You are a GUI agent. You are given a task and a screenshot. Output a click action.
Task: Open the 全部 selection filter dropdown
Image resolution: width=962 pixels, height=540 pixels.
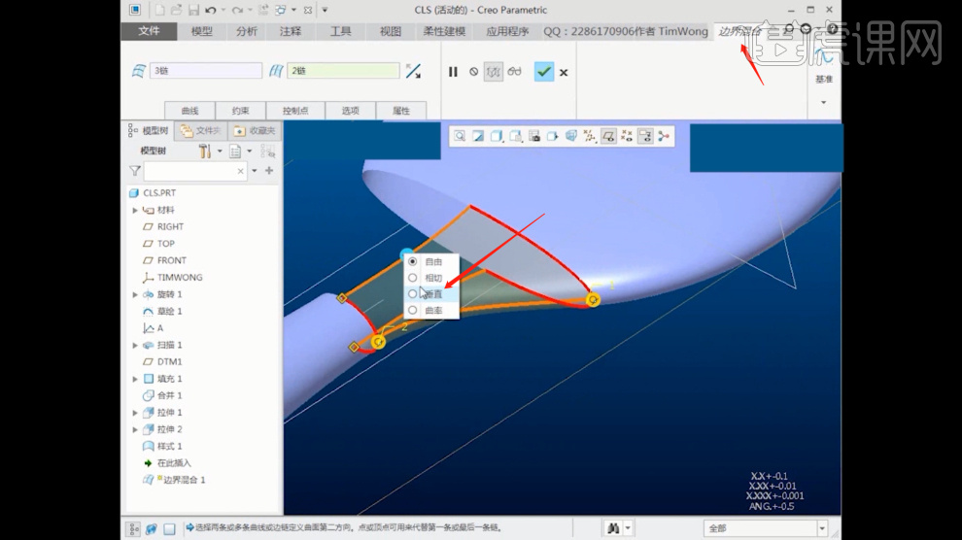pyautogui.click(x=822, y=528)
